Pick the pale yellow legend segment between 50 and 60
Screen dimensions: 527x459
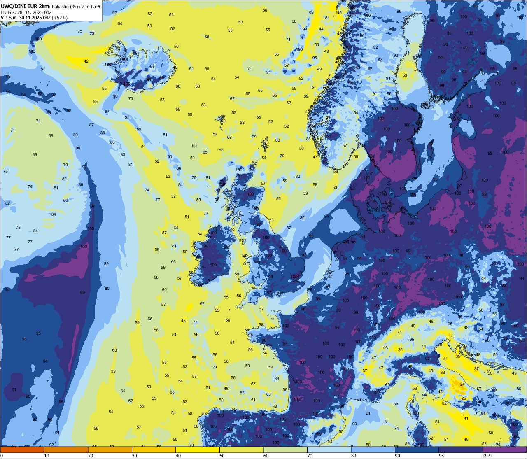[x=241, y=450]
